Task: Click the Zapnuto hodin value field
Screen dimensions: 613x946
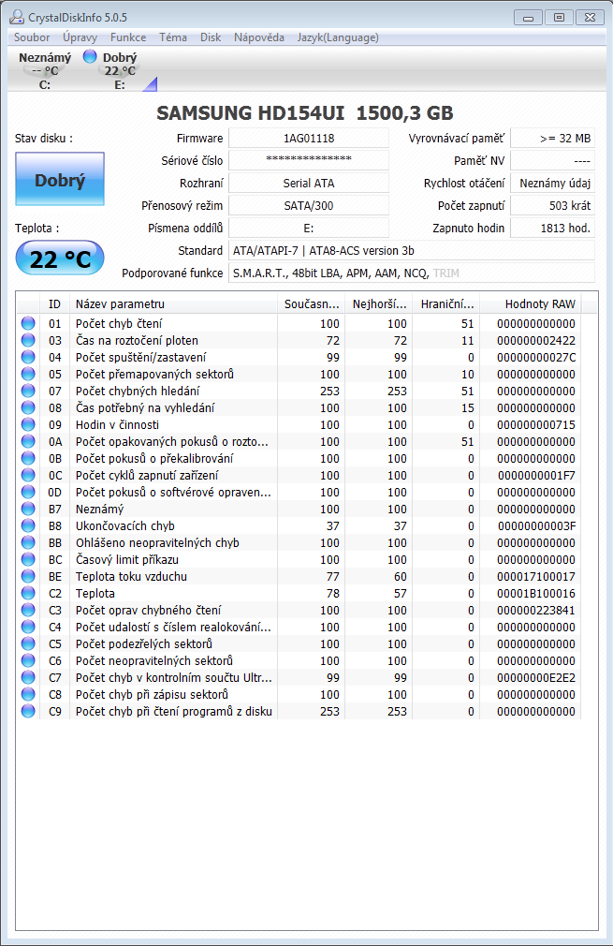Action: (x=552, y=229)
